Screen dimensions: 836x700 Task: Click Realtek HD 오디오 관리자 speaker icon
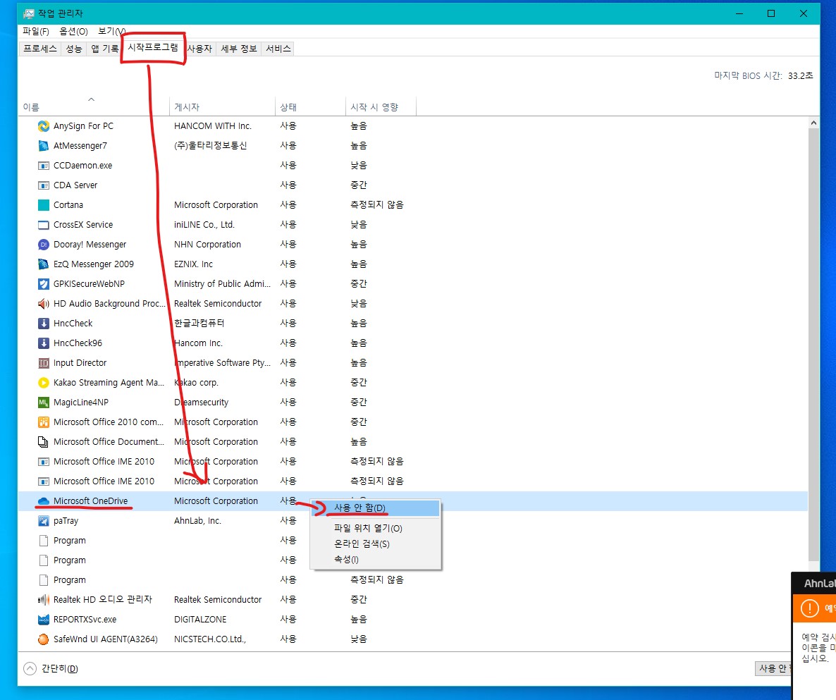(x=43, y=600)
